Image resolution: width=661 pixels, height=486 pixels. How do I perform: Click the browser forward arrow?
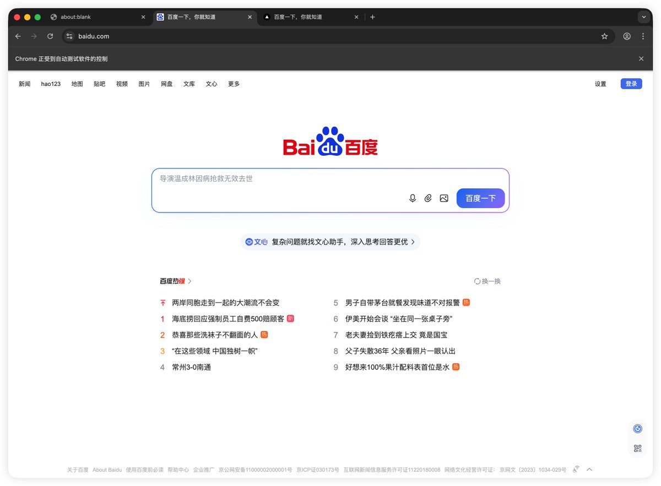pos(34,36)
